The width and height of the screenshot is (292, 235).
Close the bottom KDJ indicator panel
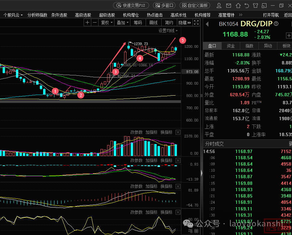[x=178, y=212]
